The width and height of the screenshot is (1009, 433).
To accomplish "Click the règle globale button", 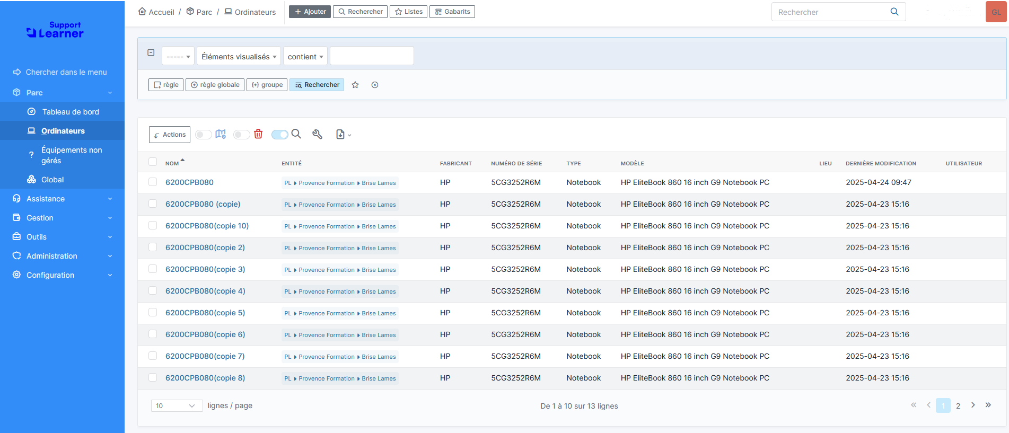I will point(215,85).
